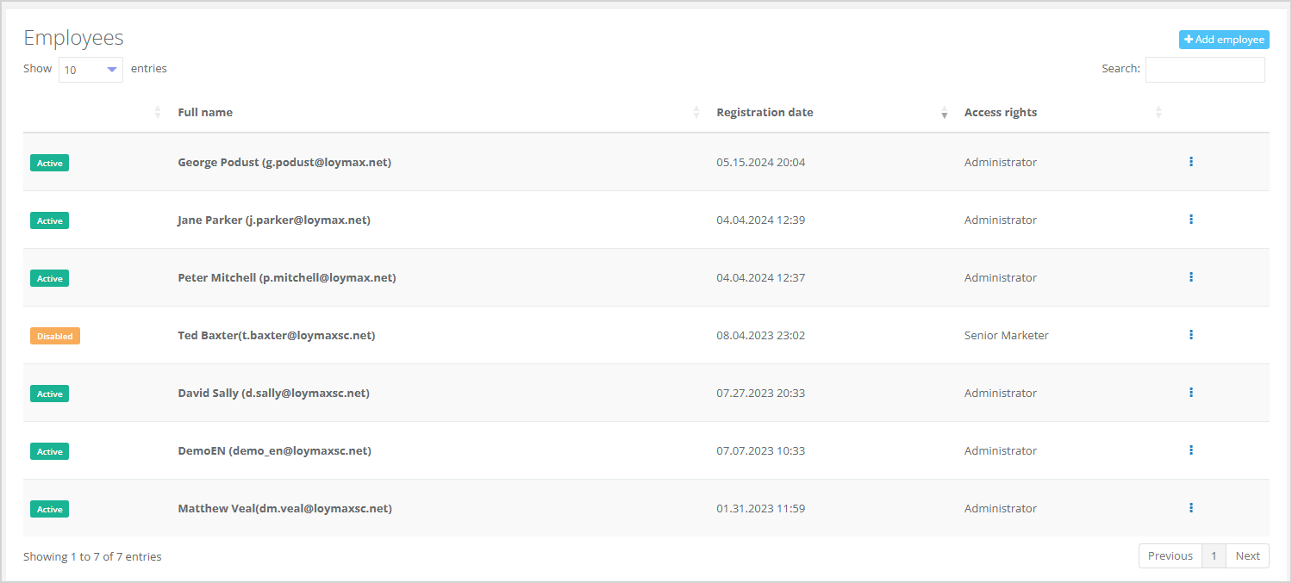
Task: Click into the Search input field
Action: point(1204,70)
